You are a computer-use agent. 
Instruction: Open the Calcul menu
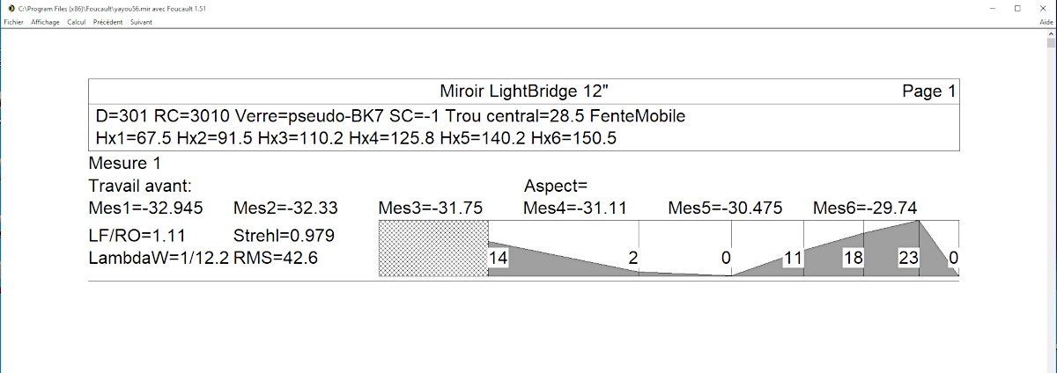(x=77, y=22)
